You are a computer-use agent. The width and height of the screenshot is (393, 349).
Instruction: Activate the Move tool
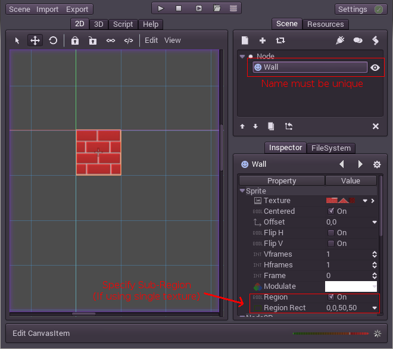35,40
